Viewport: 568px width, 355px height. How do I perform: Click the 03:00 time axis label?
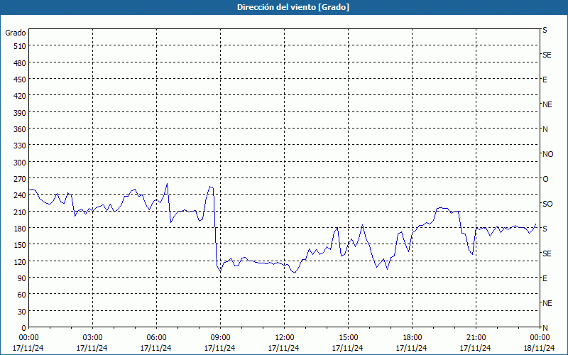(92, 338)
